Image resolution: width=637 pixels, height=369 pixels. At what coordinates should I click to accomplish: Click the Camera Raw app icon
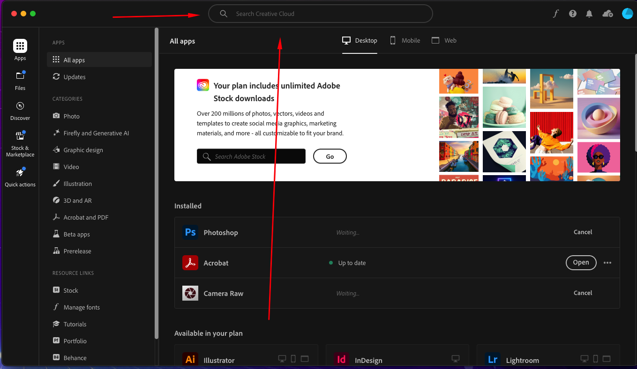pos(190,293)
